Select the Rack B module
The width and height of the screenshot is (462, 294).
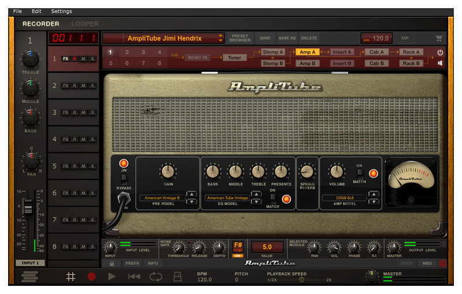[x=411, y=64]
